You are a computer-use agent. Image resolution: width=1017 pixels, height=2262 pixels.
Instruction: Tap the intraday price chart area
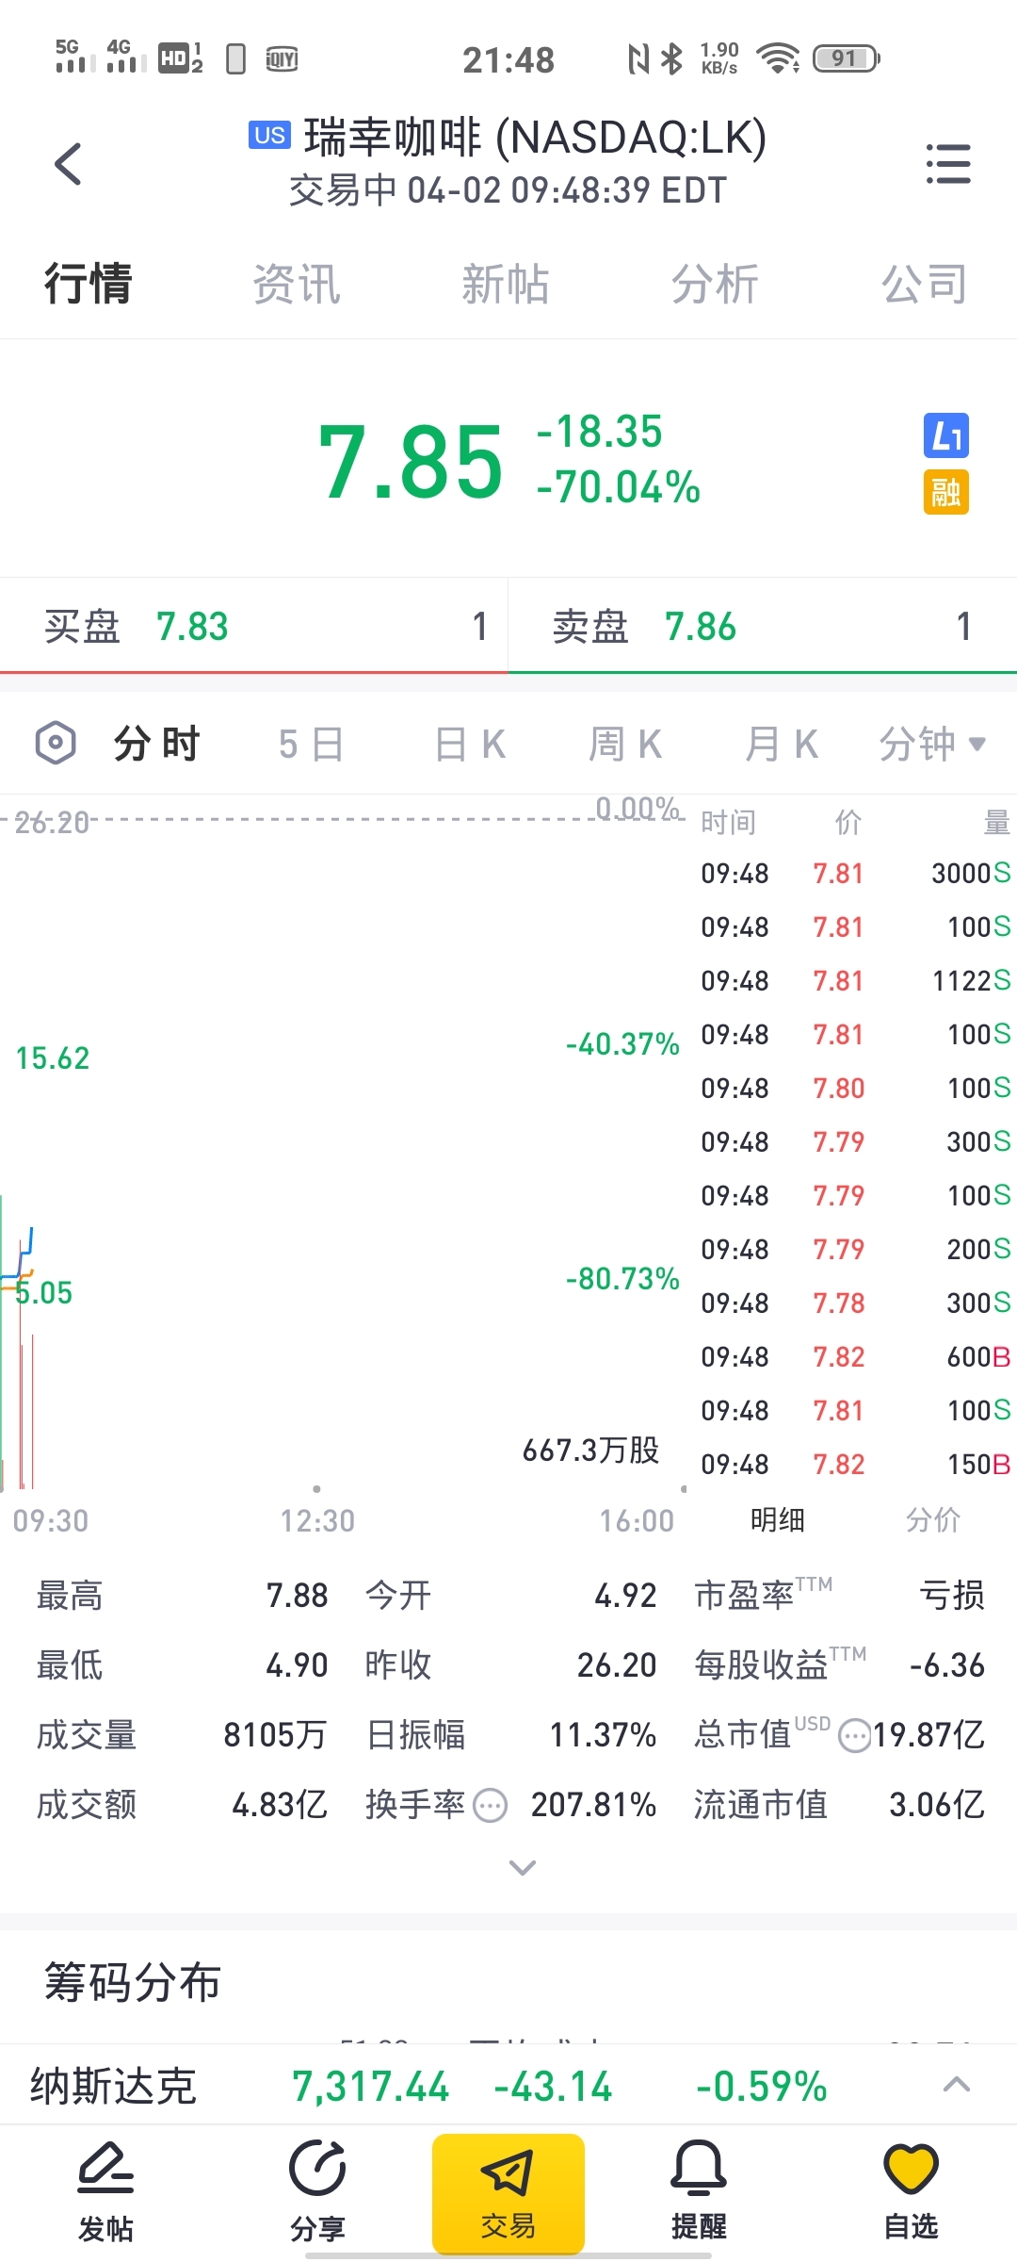(339, 1150)
